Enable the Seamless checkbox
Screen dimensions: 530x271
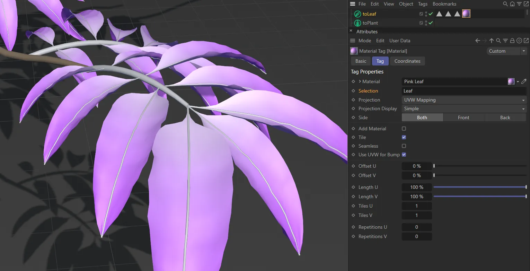[404, 146]
